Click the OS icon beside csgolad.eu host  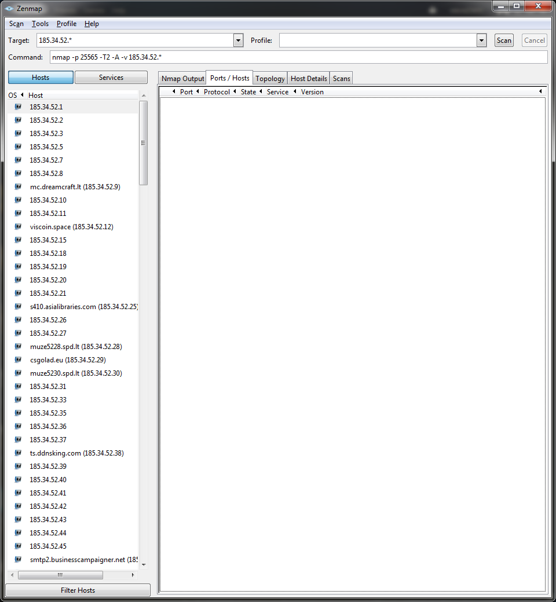click(x=18, y=359)
